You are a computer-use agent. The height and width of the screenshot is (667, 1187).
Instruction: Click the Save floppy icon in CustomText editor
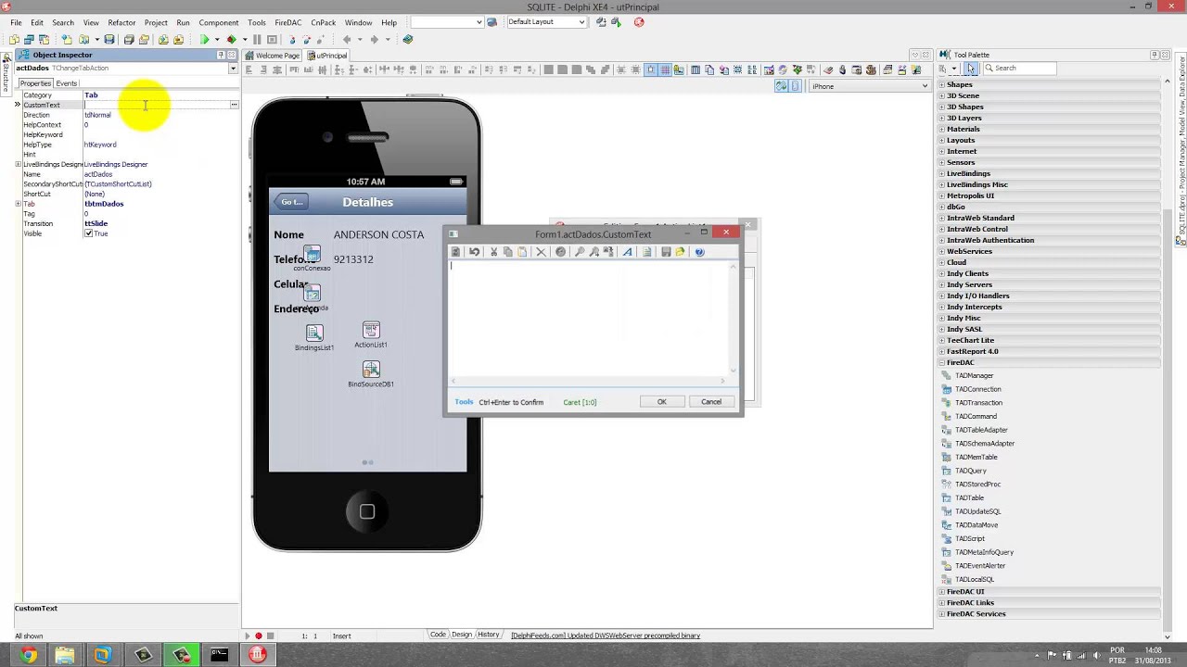coord(666,252)
